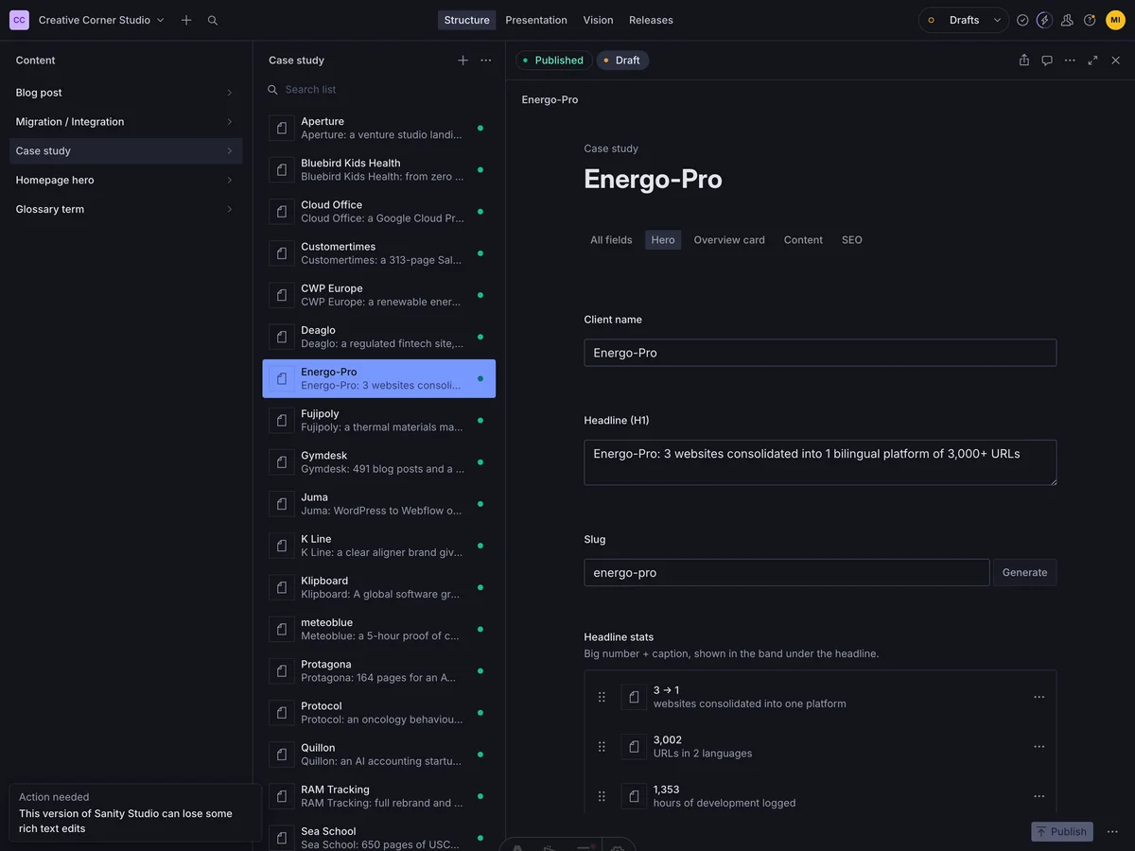Click the checkmark tasks icon in top bar
The image size is (1135, 851).
[x=1022, y=20]
